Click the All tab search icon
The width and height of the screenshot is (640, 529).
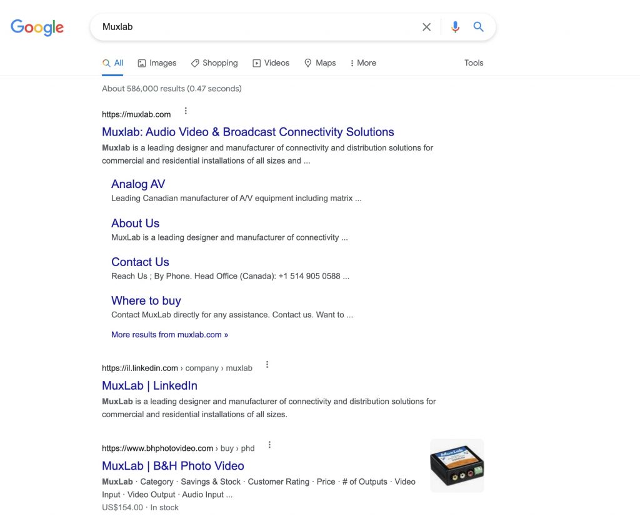coord(106,63)
